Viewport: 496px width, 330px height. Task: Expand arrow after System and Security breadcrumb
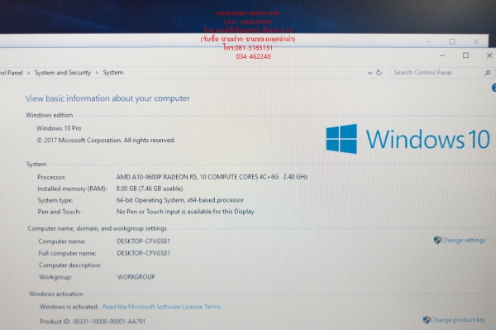click(x=97, y=73)
